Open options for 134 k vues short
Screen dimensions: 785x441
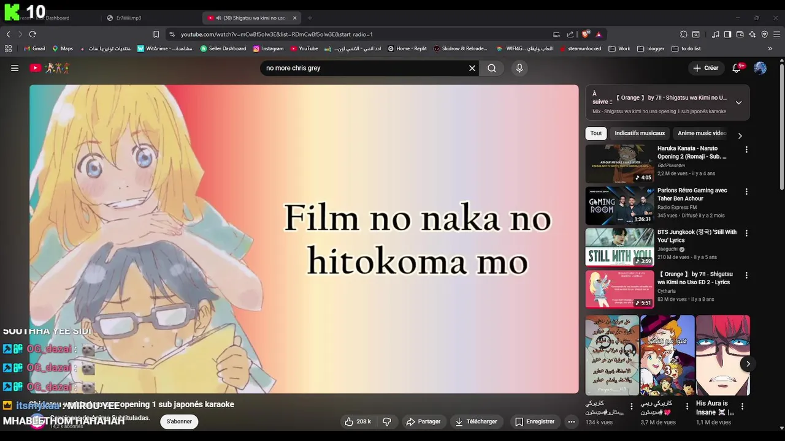632,406
